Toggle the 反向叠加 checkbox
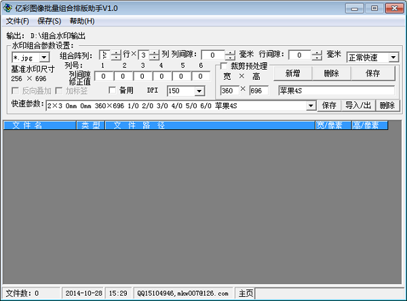 16,91
